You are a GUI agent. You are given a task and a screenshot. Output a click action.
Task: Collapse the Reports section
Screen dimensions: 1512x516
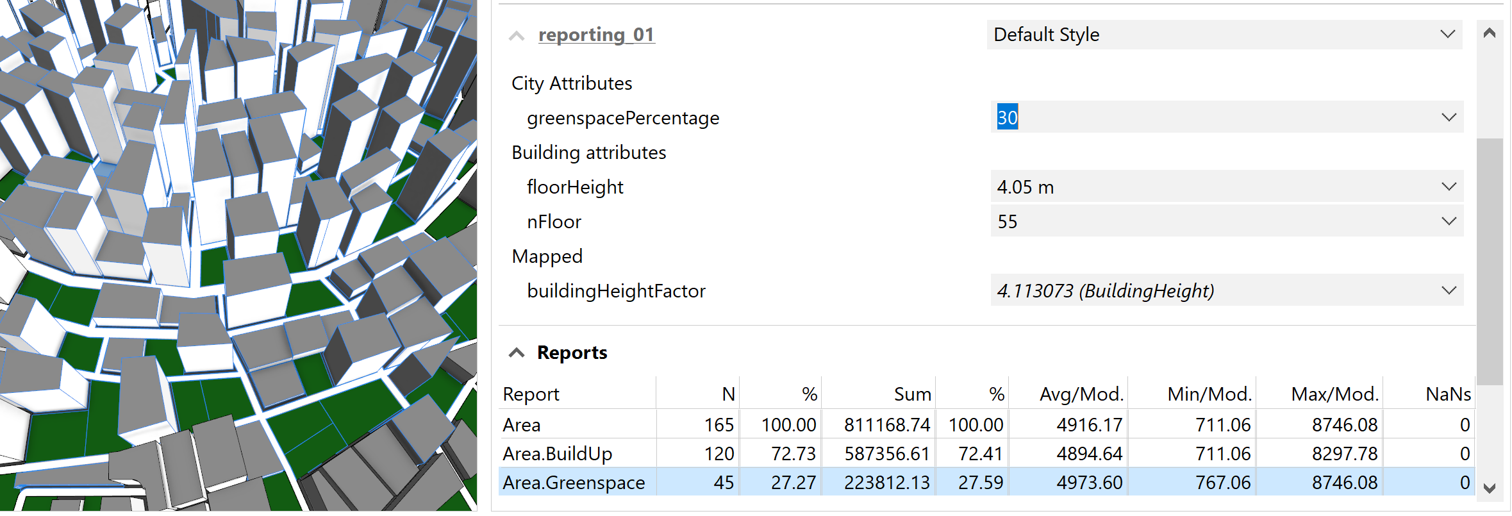click(x=517, y=353)
